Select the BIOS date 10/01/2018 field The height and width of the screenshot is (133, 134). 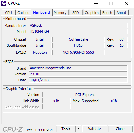(x=78, y=80)
